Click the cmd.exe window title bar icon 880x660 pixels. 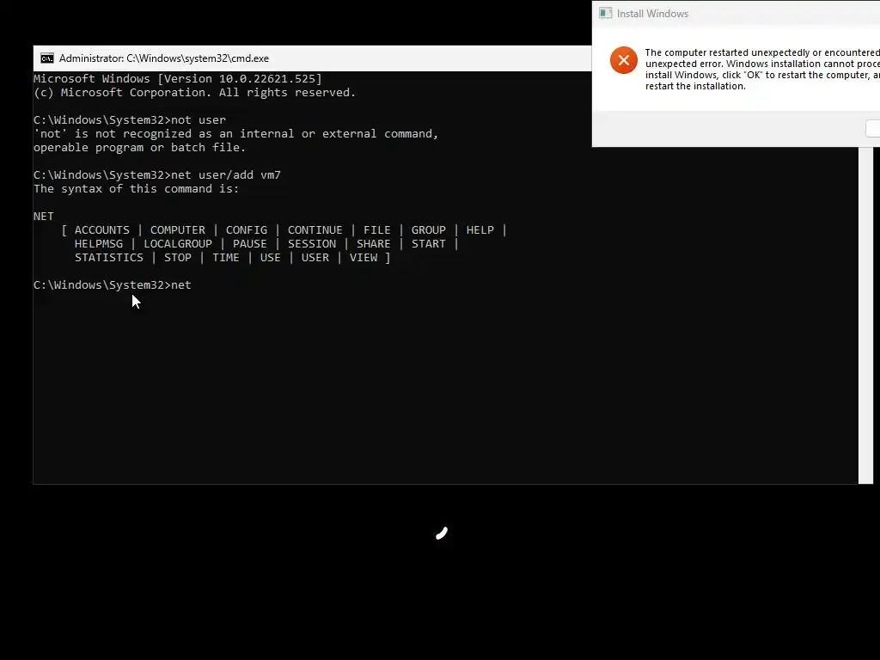coord(47,58)
